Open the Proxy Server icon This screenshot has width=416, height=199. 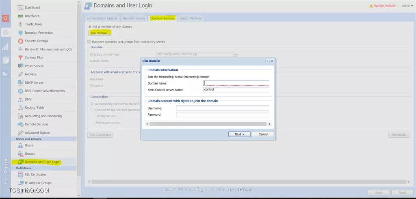tap(21, 66)
